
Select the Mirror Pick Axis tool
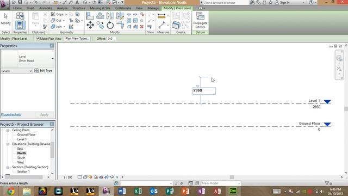click(x=110, y=16)
